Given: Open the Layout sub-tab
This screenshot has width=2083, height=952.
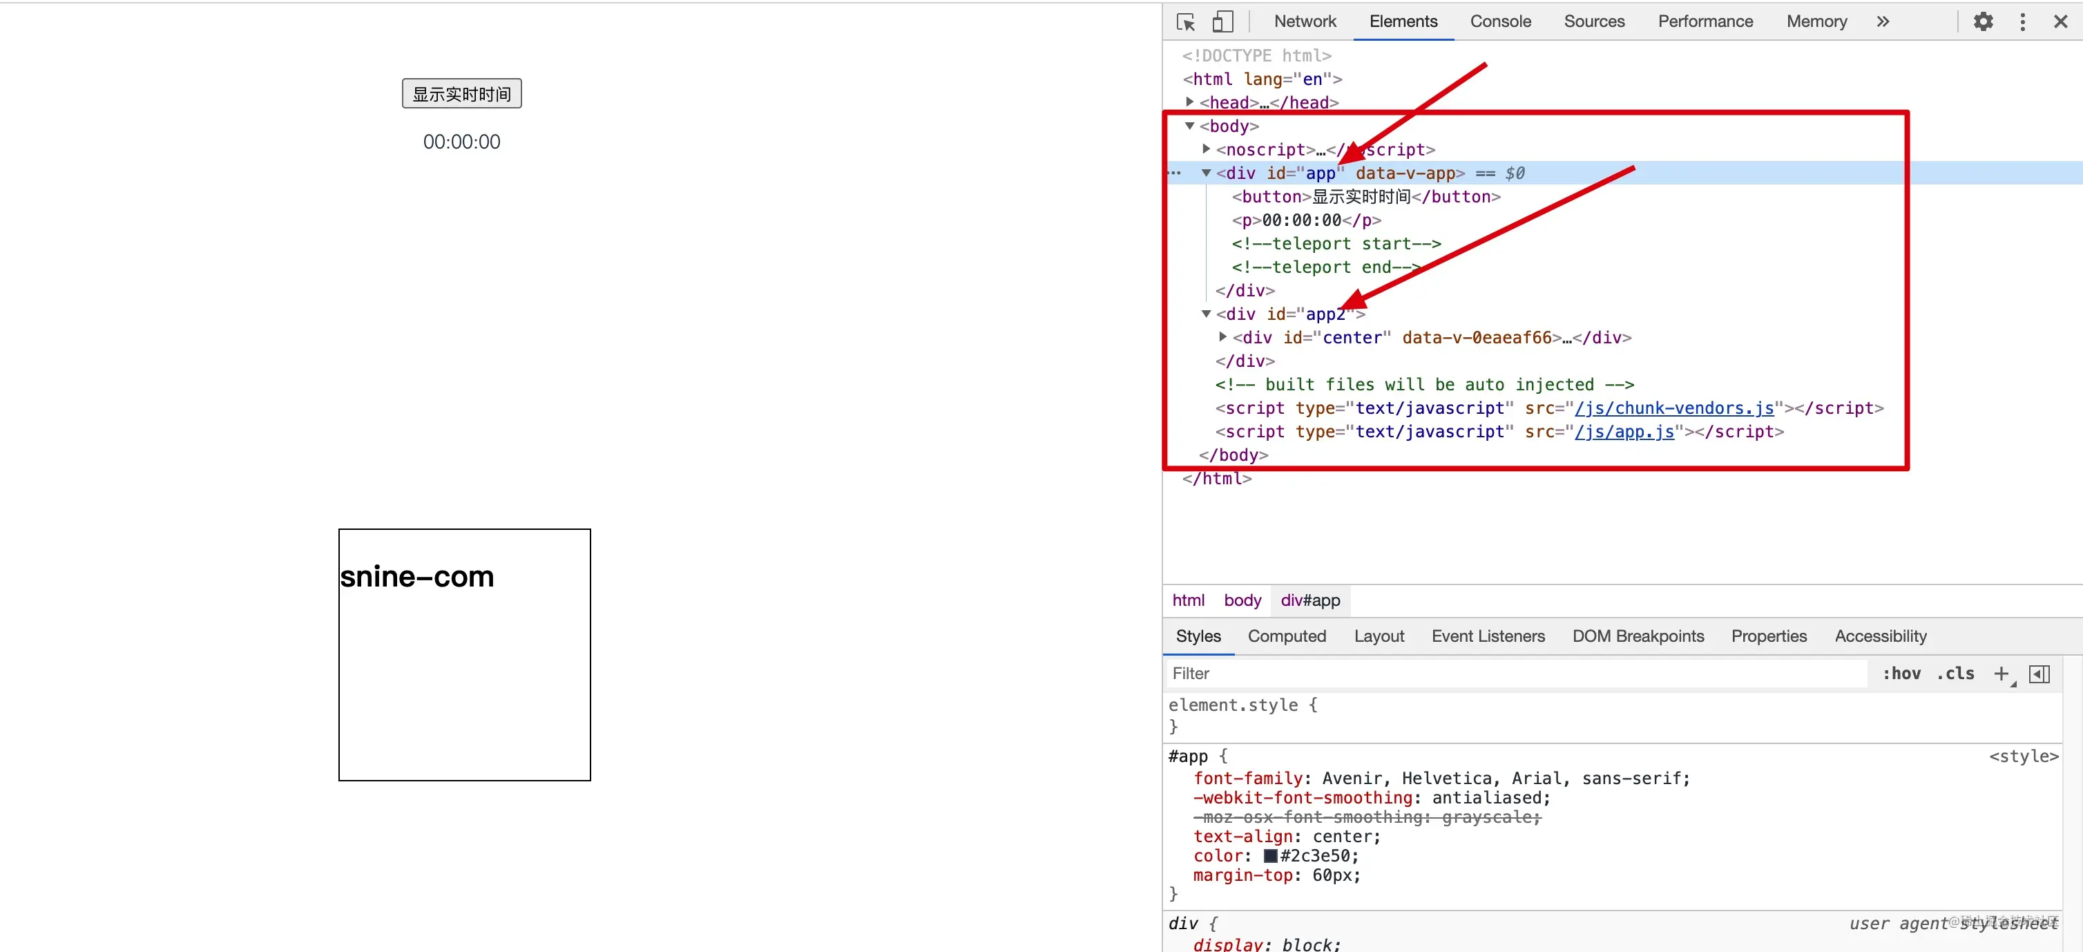Looking at the screenshot, I should (x=1379, y=636).
